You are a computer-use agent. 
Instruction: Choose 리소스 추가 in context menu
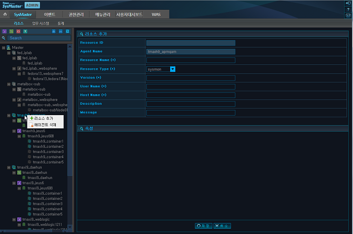point(44,118)
